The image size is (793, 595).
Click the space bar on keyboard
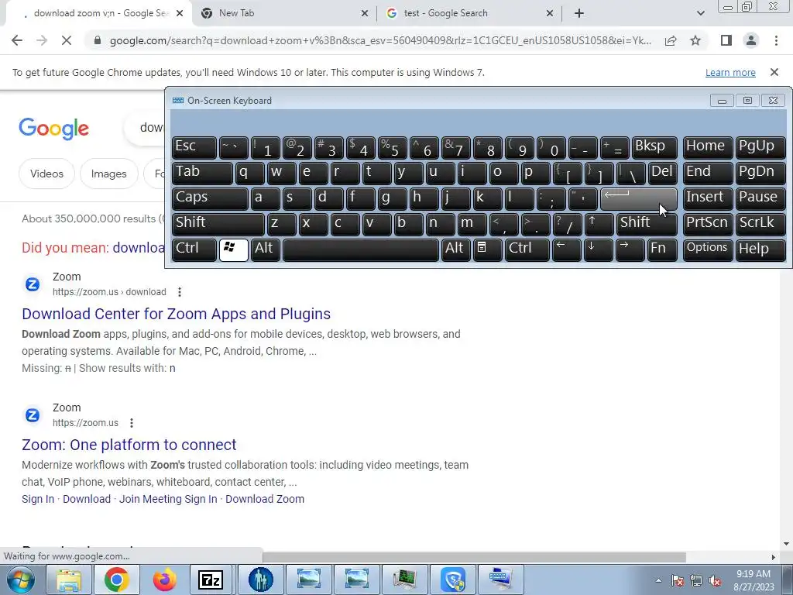tap(361, 249)
